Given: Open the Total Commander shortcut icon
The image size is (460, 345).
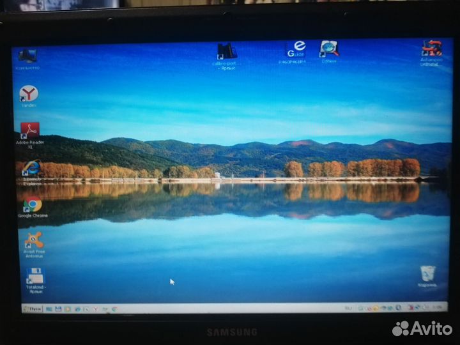Looking at the screenshot, I should 34,280.
